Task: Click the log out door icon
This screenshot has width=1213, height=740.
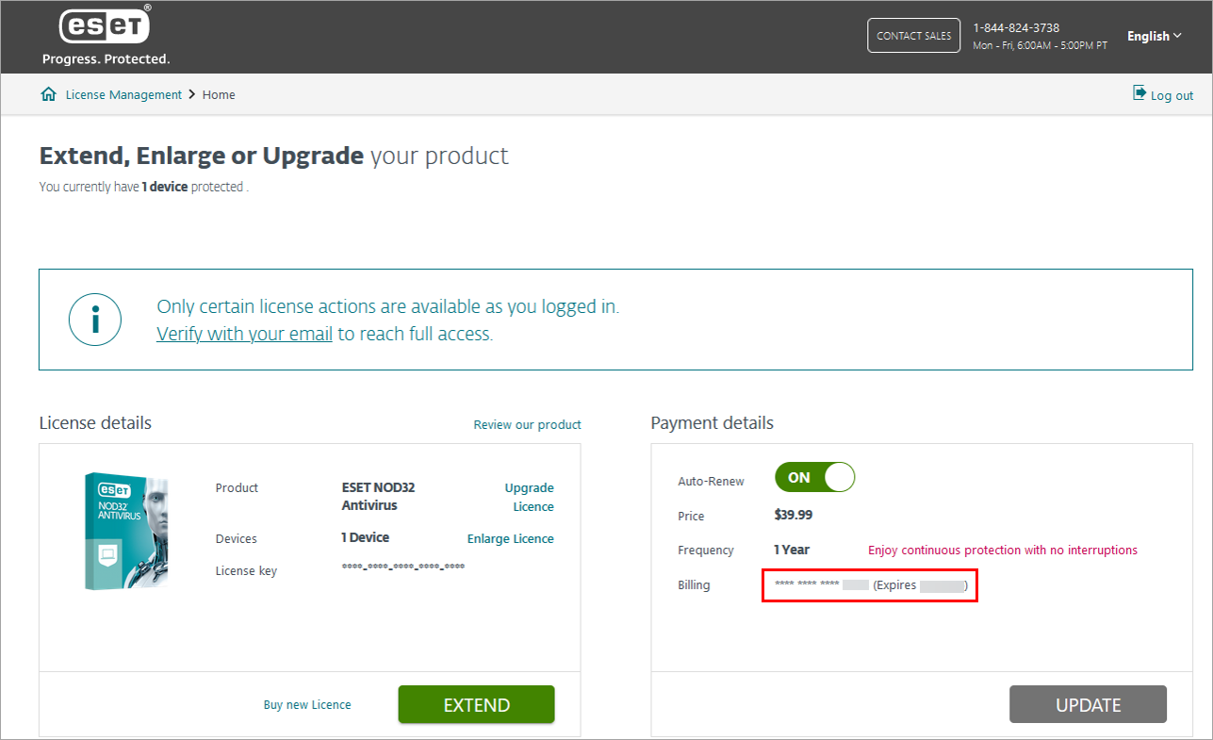Action: tap(1139, 93)
